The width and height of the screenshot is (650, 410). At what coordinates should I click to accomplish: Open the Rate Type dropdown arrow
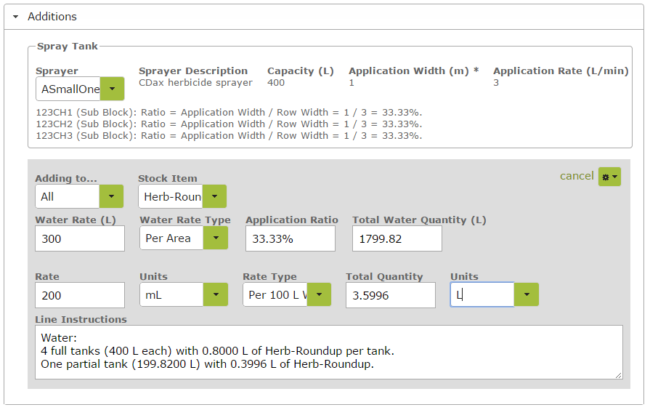click(319, 294)
